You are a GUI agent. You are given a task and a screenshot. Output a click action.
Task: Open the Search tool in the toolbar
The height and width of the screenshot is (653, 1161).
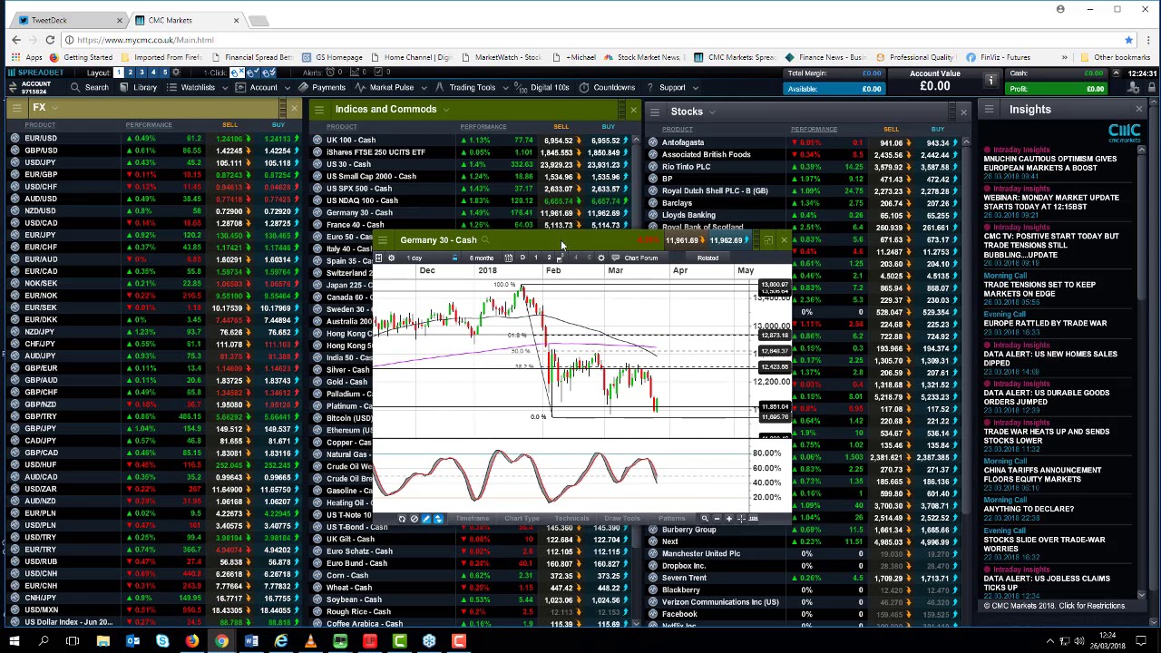pyautogui.click(x=90, y=88)
